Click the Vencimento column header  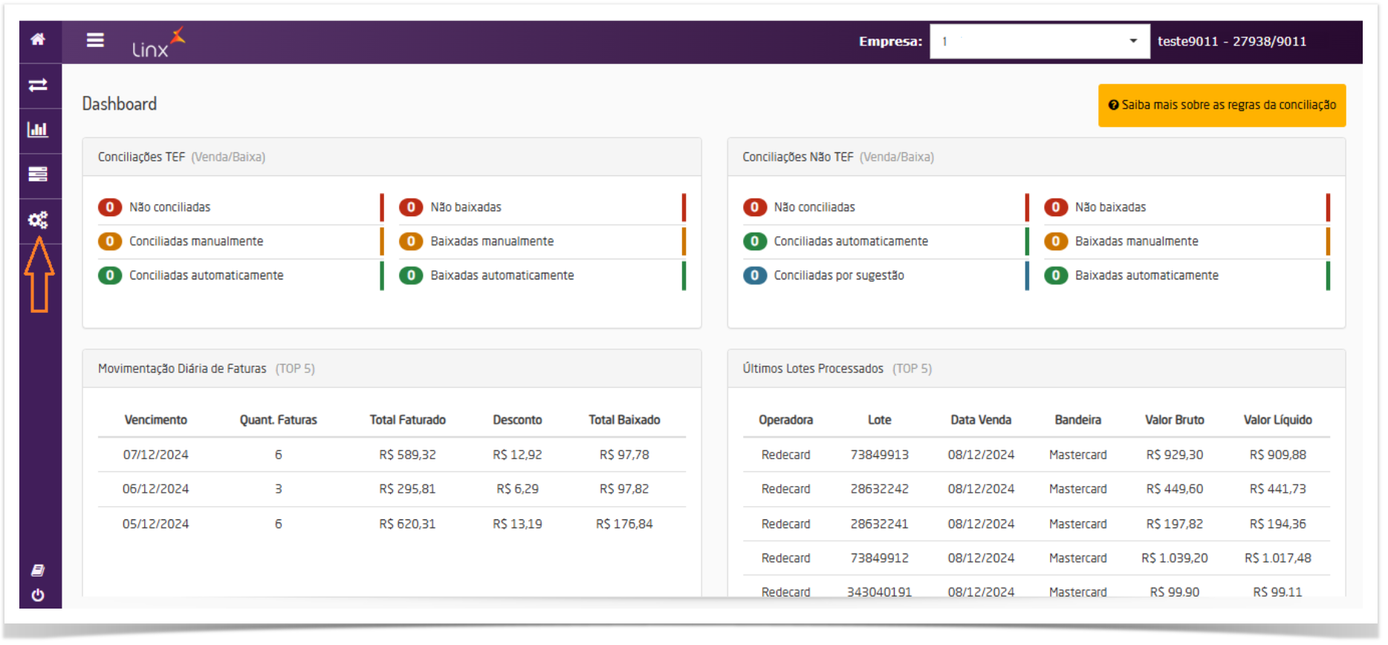[x=156, y=420]
